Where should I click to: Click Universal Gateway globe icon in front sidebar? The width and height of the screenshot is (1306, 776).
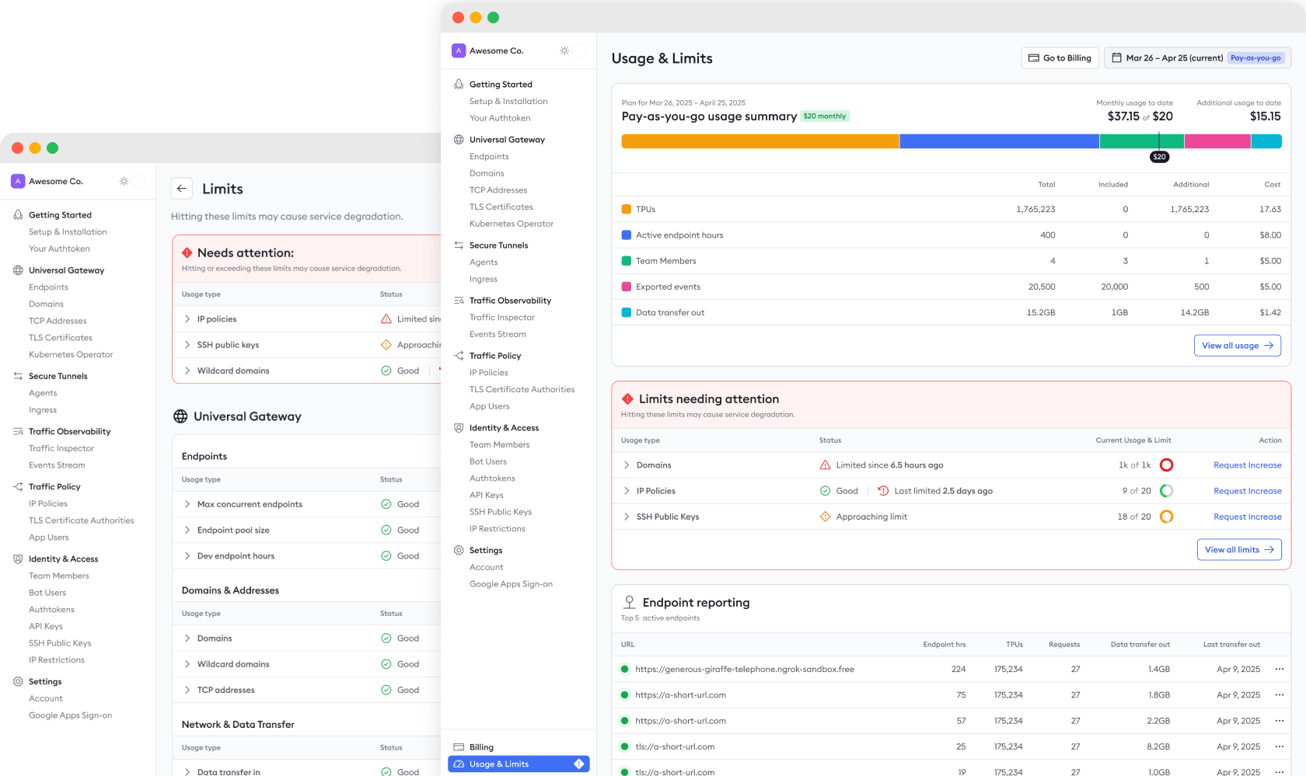[x=459, y=140]
